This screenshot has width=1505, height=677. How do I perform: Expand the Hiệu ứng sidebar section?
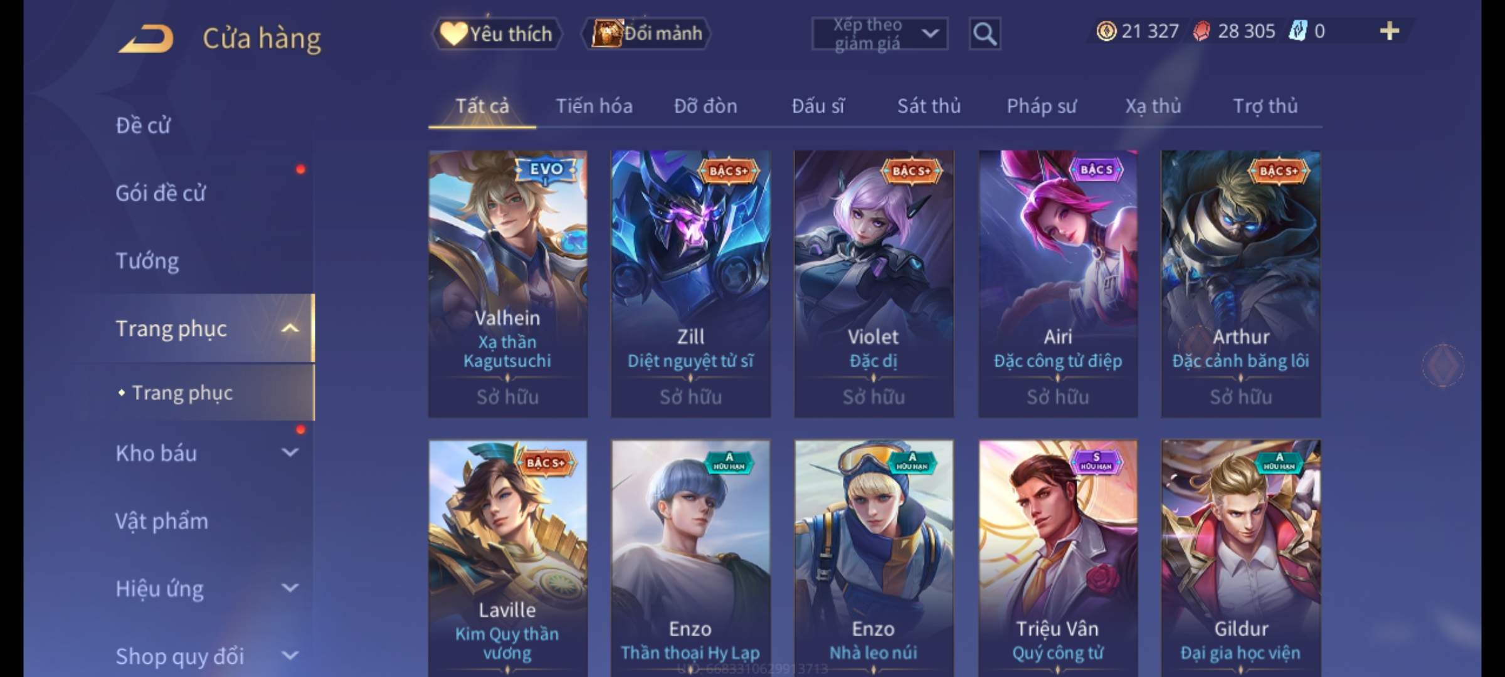pos(290,588)
